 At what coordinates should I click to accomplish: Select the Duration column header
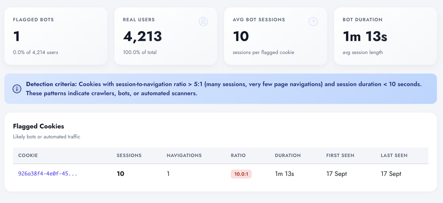click(288, 156)
